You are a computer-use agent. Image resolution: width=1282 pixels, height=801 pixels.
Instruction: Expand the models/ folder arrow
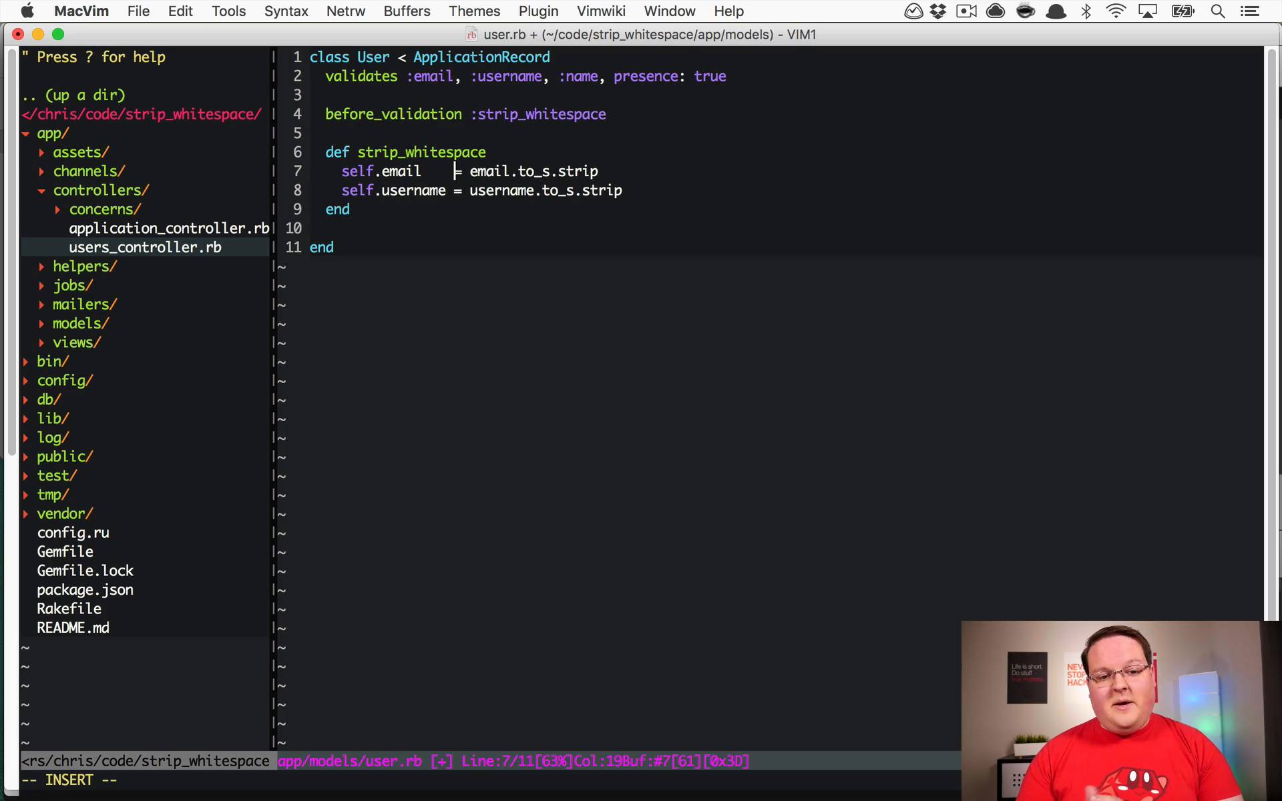click(41, 324)
